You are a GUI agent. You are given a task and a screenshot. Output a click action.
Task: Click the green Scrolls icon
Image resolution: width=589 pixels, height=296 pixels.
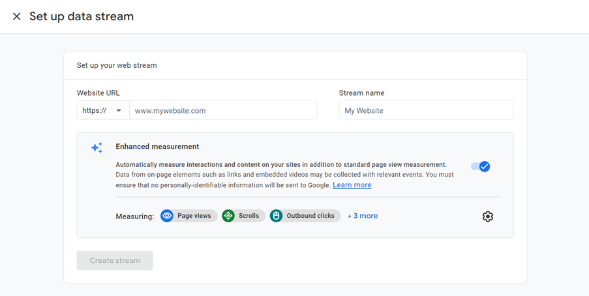228,216
